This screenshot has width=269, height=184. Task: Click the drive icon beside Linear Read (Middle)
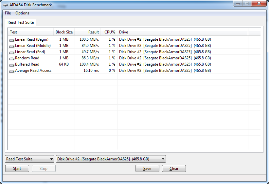coord(12,46)
